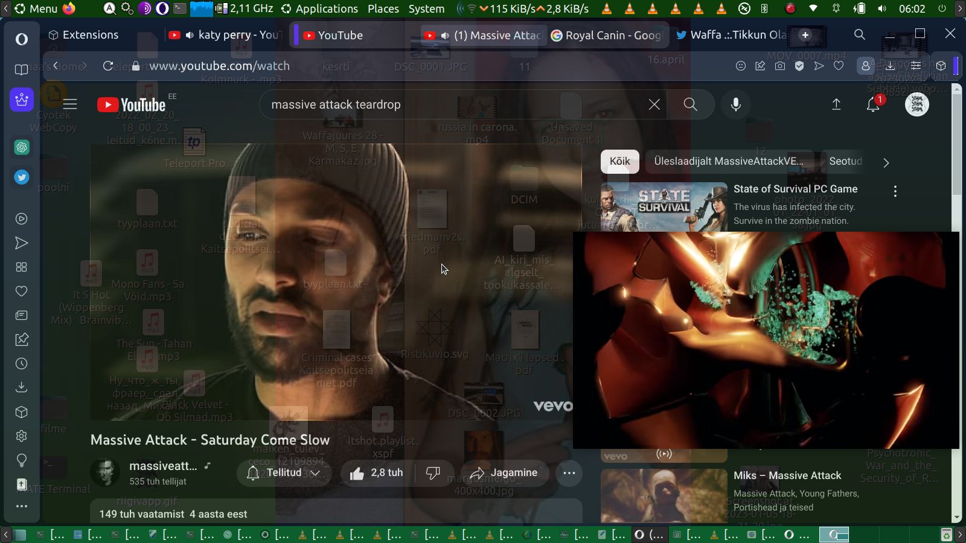966x543 pixels.
Task: Reload the YouTube page
Action: click(x=108, y=66)
